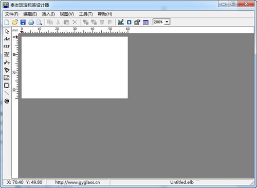Open the 文件(F) menu
The image size is (257, 188).
(x=11, y=14)
